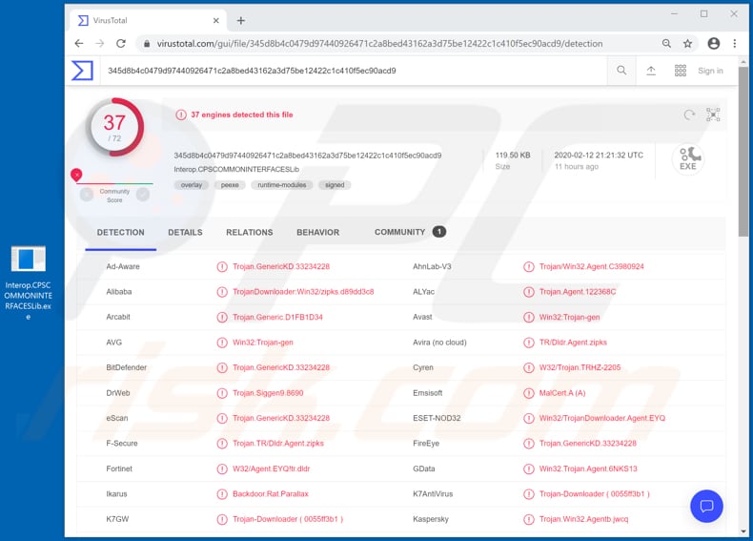This screenshot has height=541, width=753.
Task: Click the EXE file type icon
Action: 688,158
